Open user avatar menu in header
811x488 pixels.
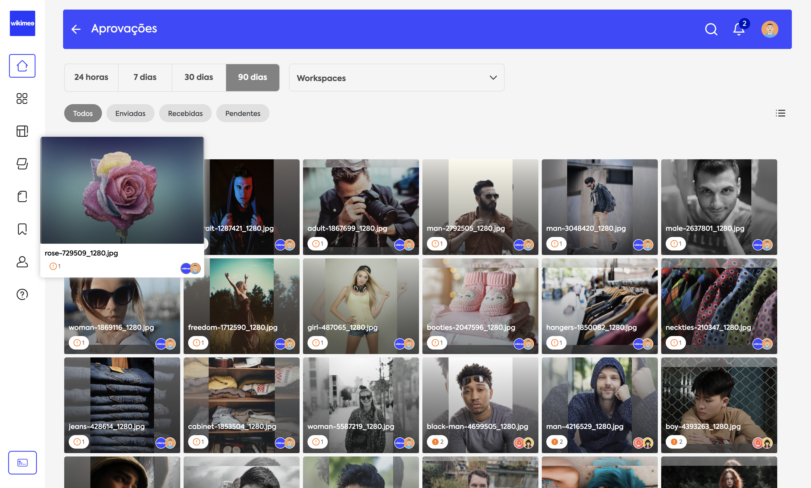pos(770,29)
